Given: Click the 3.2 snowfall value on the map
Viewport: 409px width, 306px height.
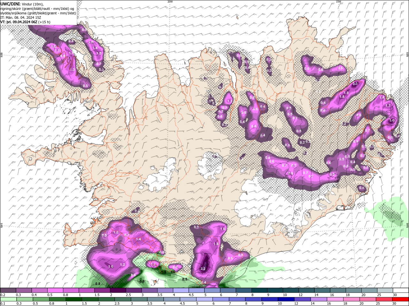Looking at the screenshot, I should pos(203,269).
